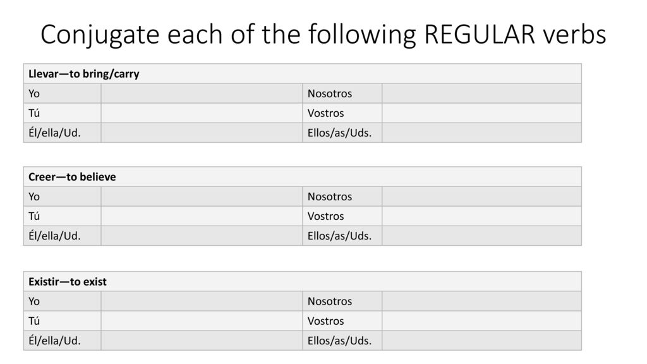Click the empty Nosotros cell for Creer
This screenshot has width=647, height=364.
tap(482, 197)
